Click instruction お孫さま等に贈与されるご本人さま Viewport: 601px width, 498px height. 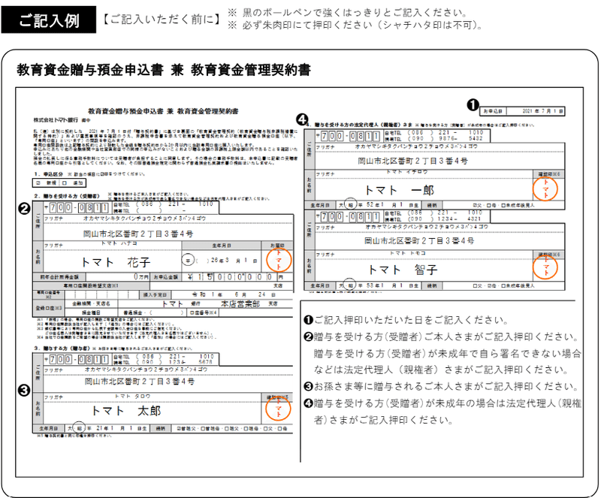pos(446,386)
